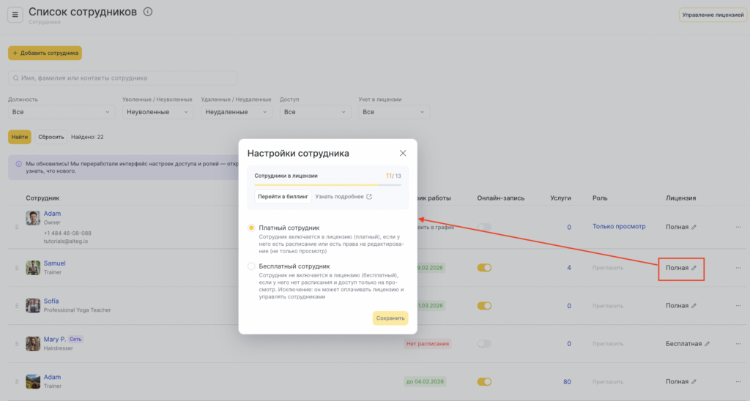Click the Сохранить button in the dialog
Viewport: 750px width, 401px height.
coord(390,318)
